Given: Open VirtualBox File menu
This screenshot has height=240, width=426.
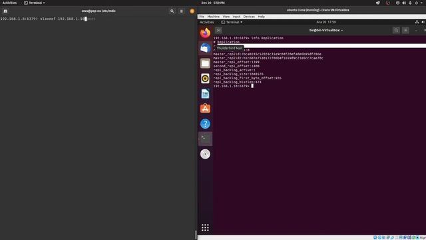Looking at the screenshot, I should 202,17.
